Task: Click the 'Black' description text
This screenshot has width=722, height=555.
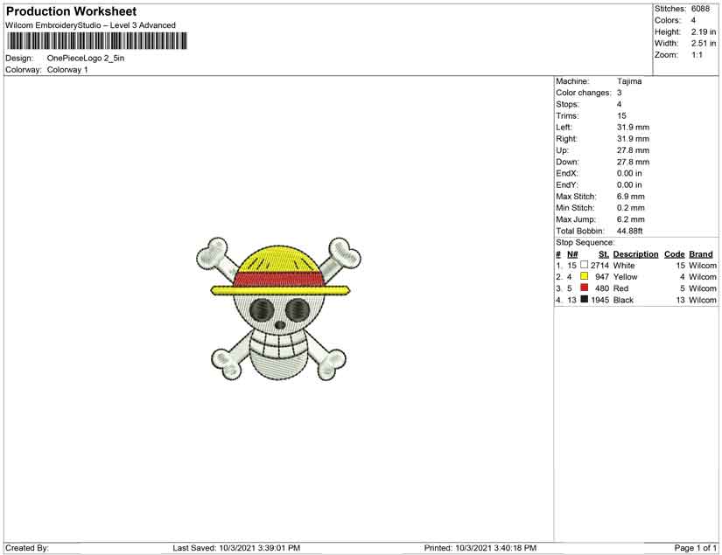Action: click(x=623, y=300)
